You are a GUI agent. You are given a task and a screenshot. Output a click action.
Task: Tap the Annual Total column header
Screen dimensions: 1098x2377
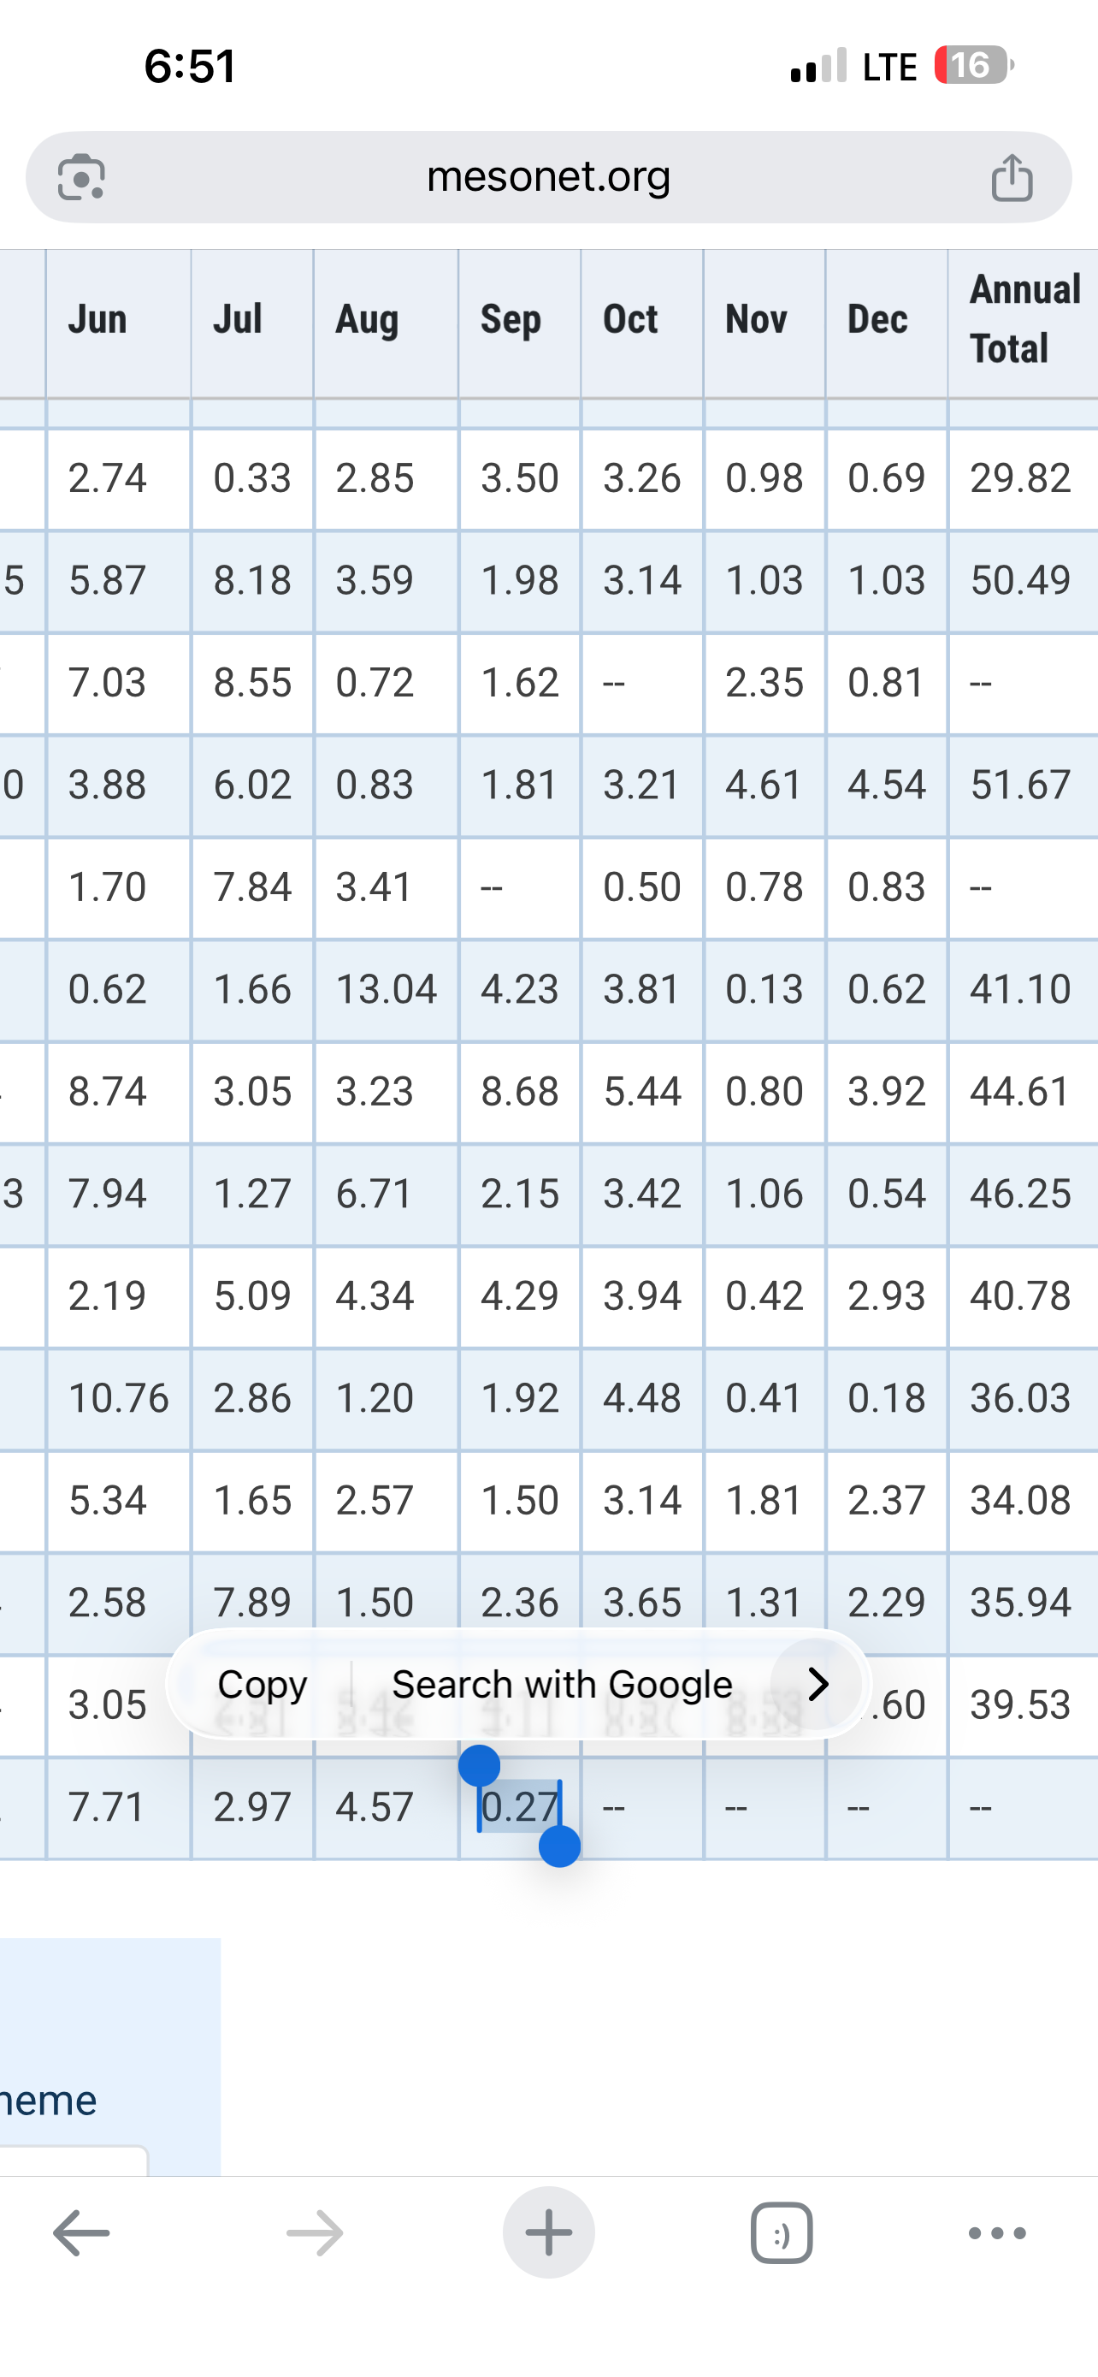pyautogui.click(x=1024, y=319)
